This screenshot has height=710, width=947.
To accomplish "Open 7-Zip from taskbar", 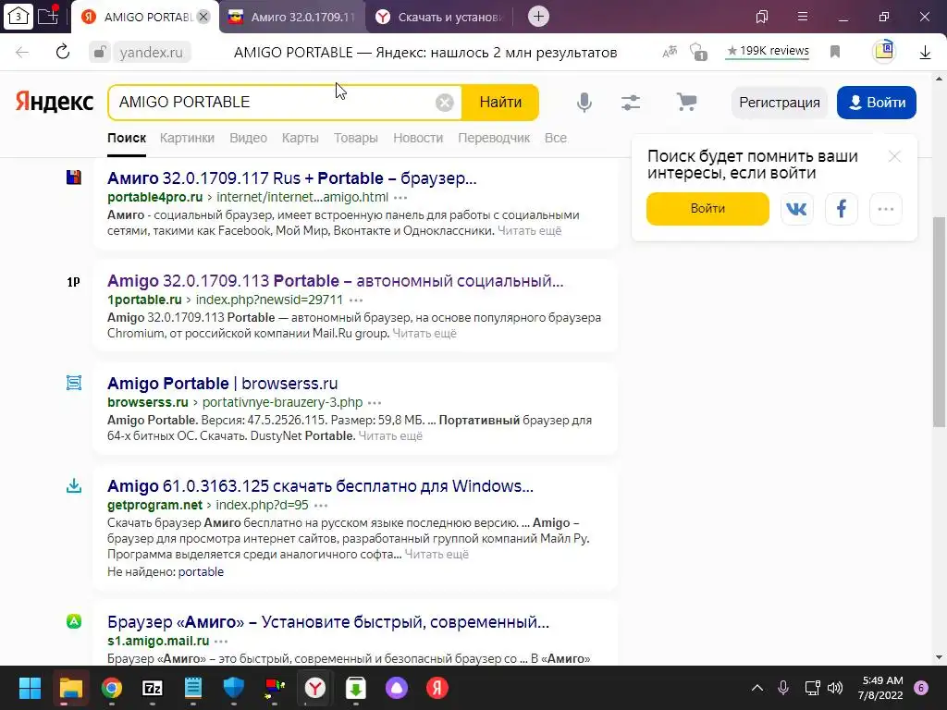I will pos(153,688).
